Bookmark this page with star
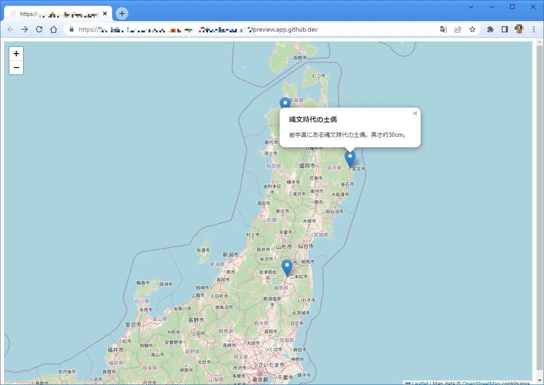The height and width of the screenshot is (385, 544). pos(472,29)
